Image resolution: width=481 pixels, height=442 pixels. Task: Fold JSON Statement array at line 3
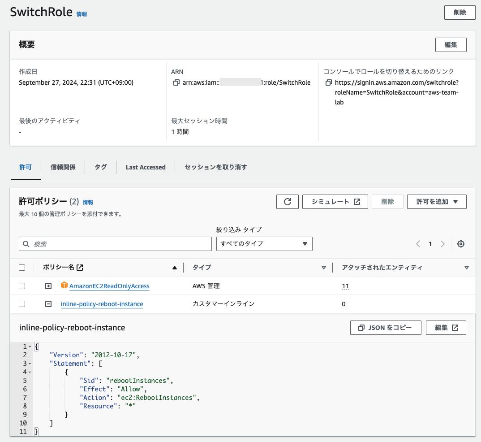pyautogui.click(x=30, y=364)
